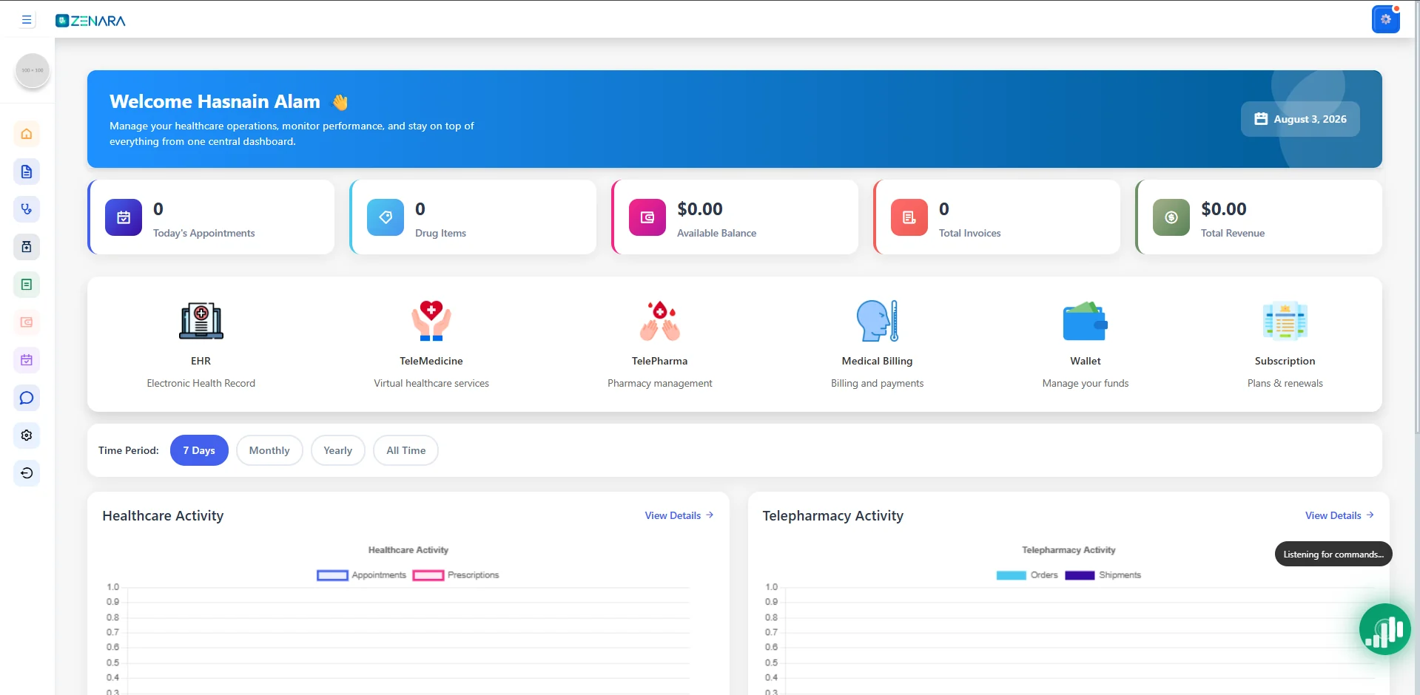Open View Details for Healthcare Activity

click(x=679, y=515)
